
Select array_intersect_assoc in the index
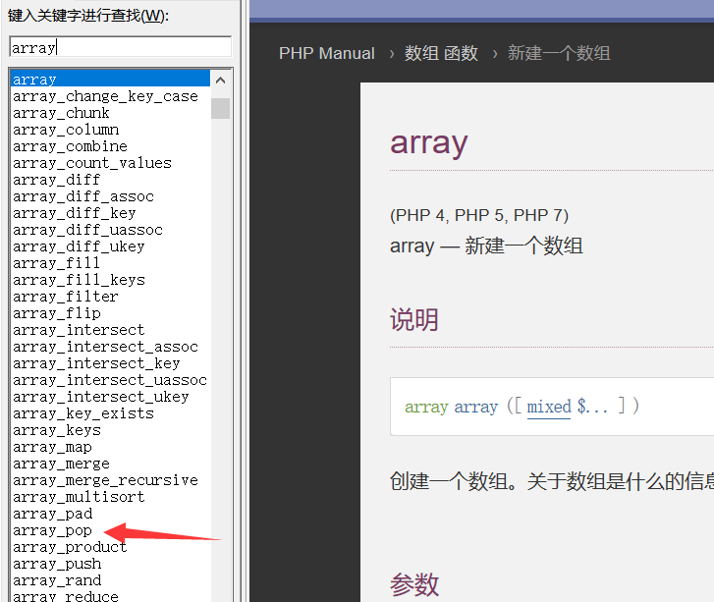pos(106,347)
